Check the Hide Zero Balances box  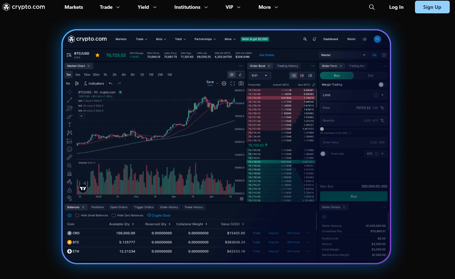click(x=113, y=215)
